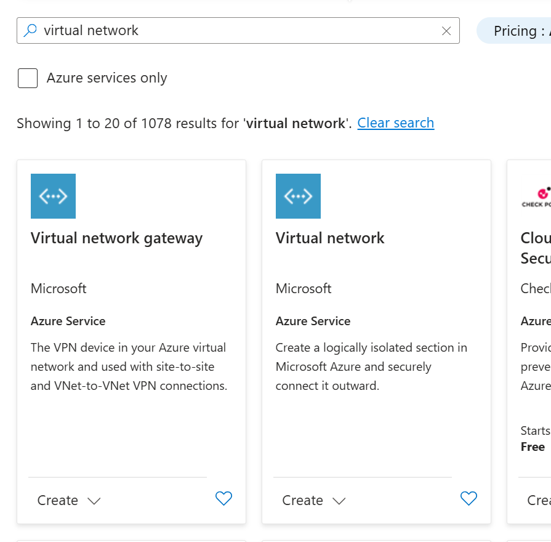
Task: Click 'Azure services only' label text
Action: pos(107,78)
